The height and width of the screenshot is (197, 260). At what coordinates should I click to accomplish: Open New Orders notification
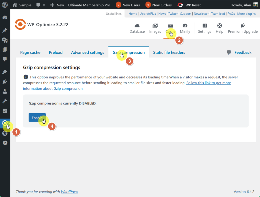[158, 5]
